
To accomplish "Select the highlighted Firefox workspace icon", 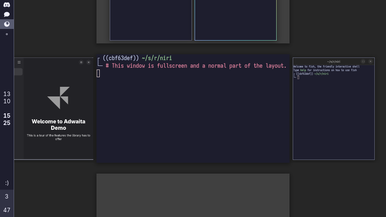I will (x=7, y=24).
